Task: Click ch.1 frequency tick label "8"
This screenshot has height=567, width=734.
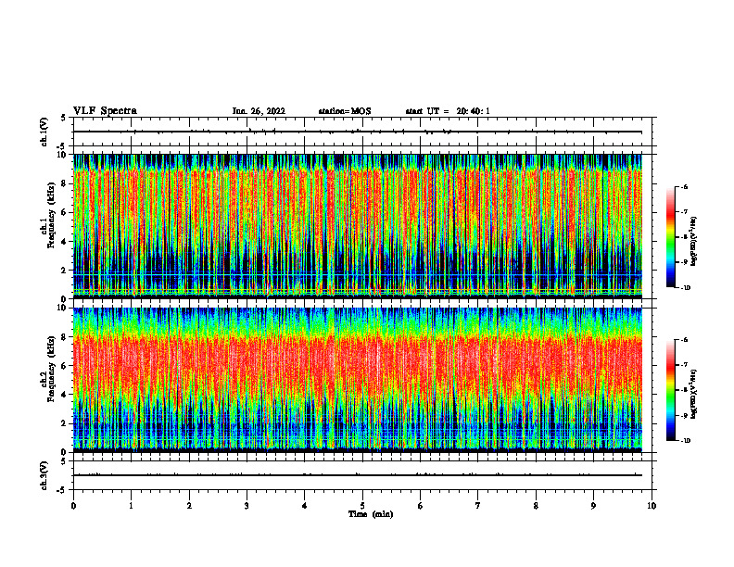Action: tap(65, 183)
